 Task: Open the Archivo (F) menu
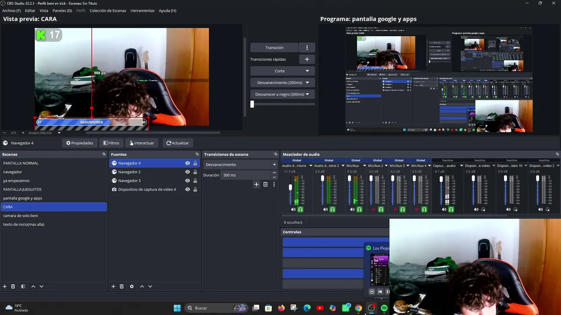[x=11, y=10]
